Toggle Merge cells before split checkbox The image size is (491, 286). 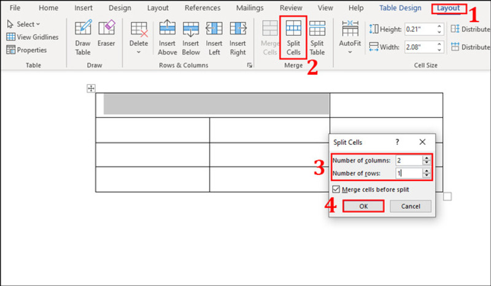point(336,190)
